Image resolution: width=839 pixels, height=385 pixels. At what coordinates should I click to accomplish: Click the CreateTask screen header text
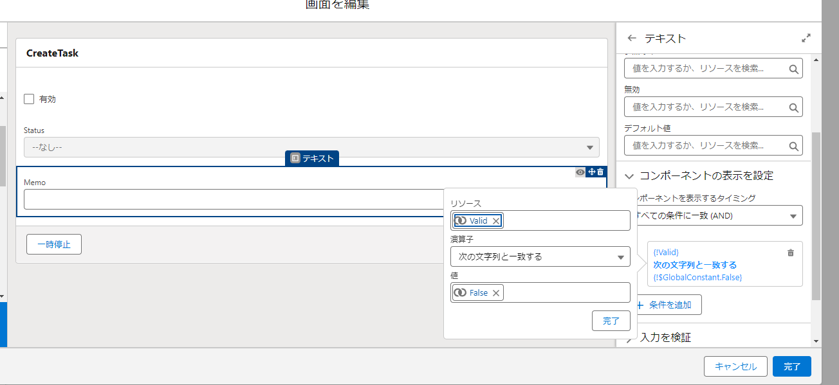pyautogui.click(x=52, y=53)
